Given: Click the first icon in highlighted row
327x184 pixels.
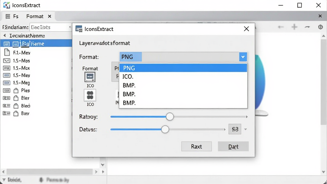Looking at the screenshot, I should pyautogui.click(x=6, y=44).
